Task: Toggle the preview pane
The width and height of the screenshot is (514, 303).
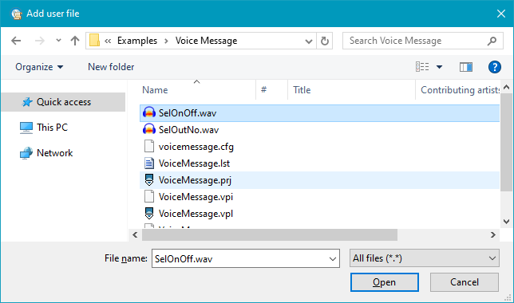Action: click(x=466, y=67)
